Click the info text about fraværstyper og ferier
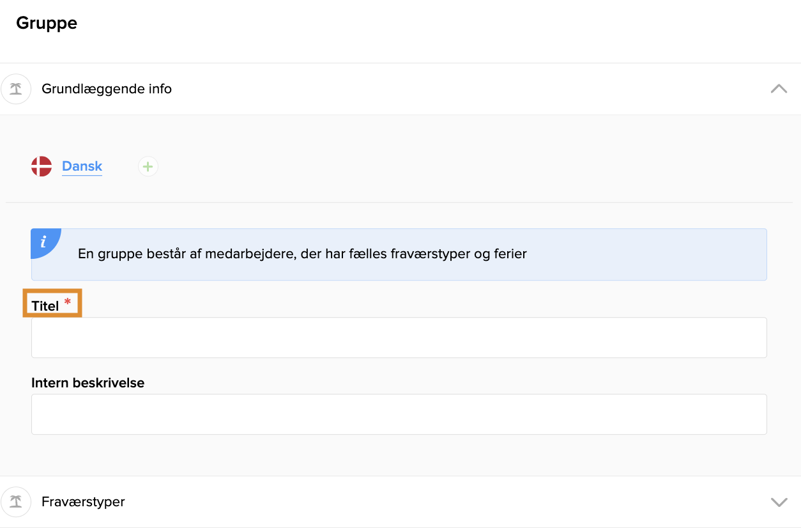Image resolution: width=801 pixels, height=528 pixels. [x=302, y=254]
